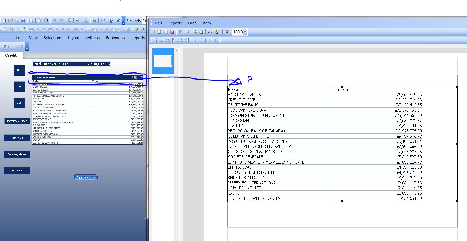Save the document using the floppy disk icon
The width and height of the screenshot is (467, 241).
[23, 20]
